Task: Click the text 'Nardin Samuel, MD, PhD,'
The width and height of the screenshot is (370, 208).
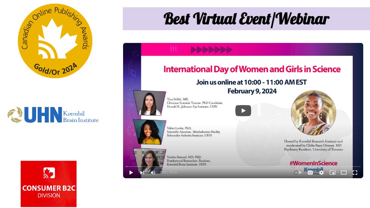Action: pos(184,157)
